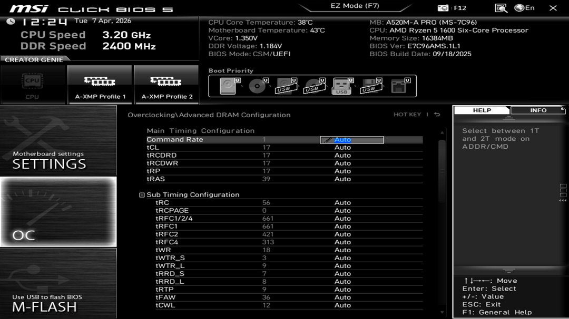Open the HOT KEY list
The width and height of the screenshot is (569, 319).
(407, 115)
